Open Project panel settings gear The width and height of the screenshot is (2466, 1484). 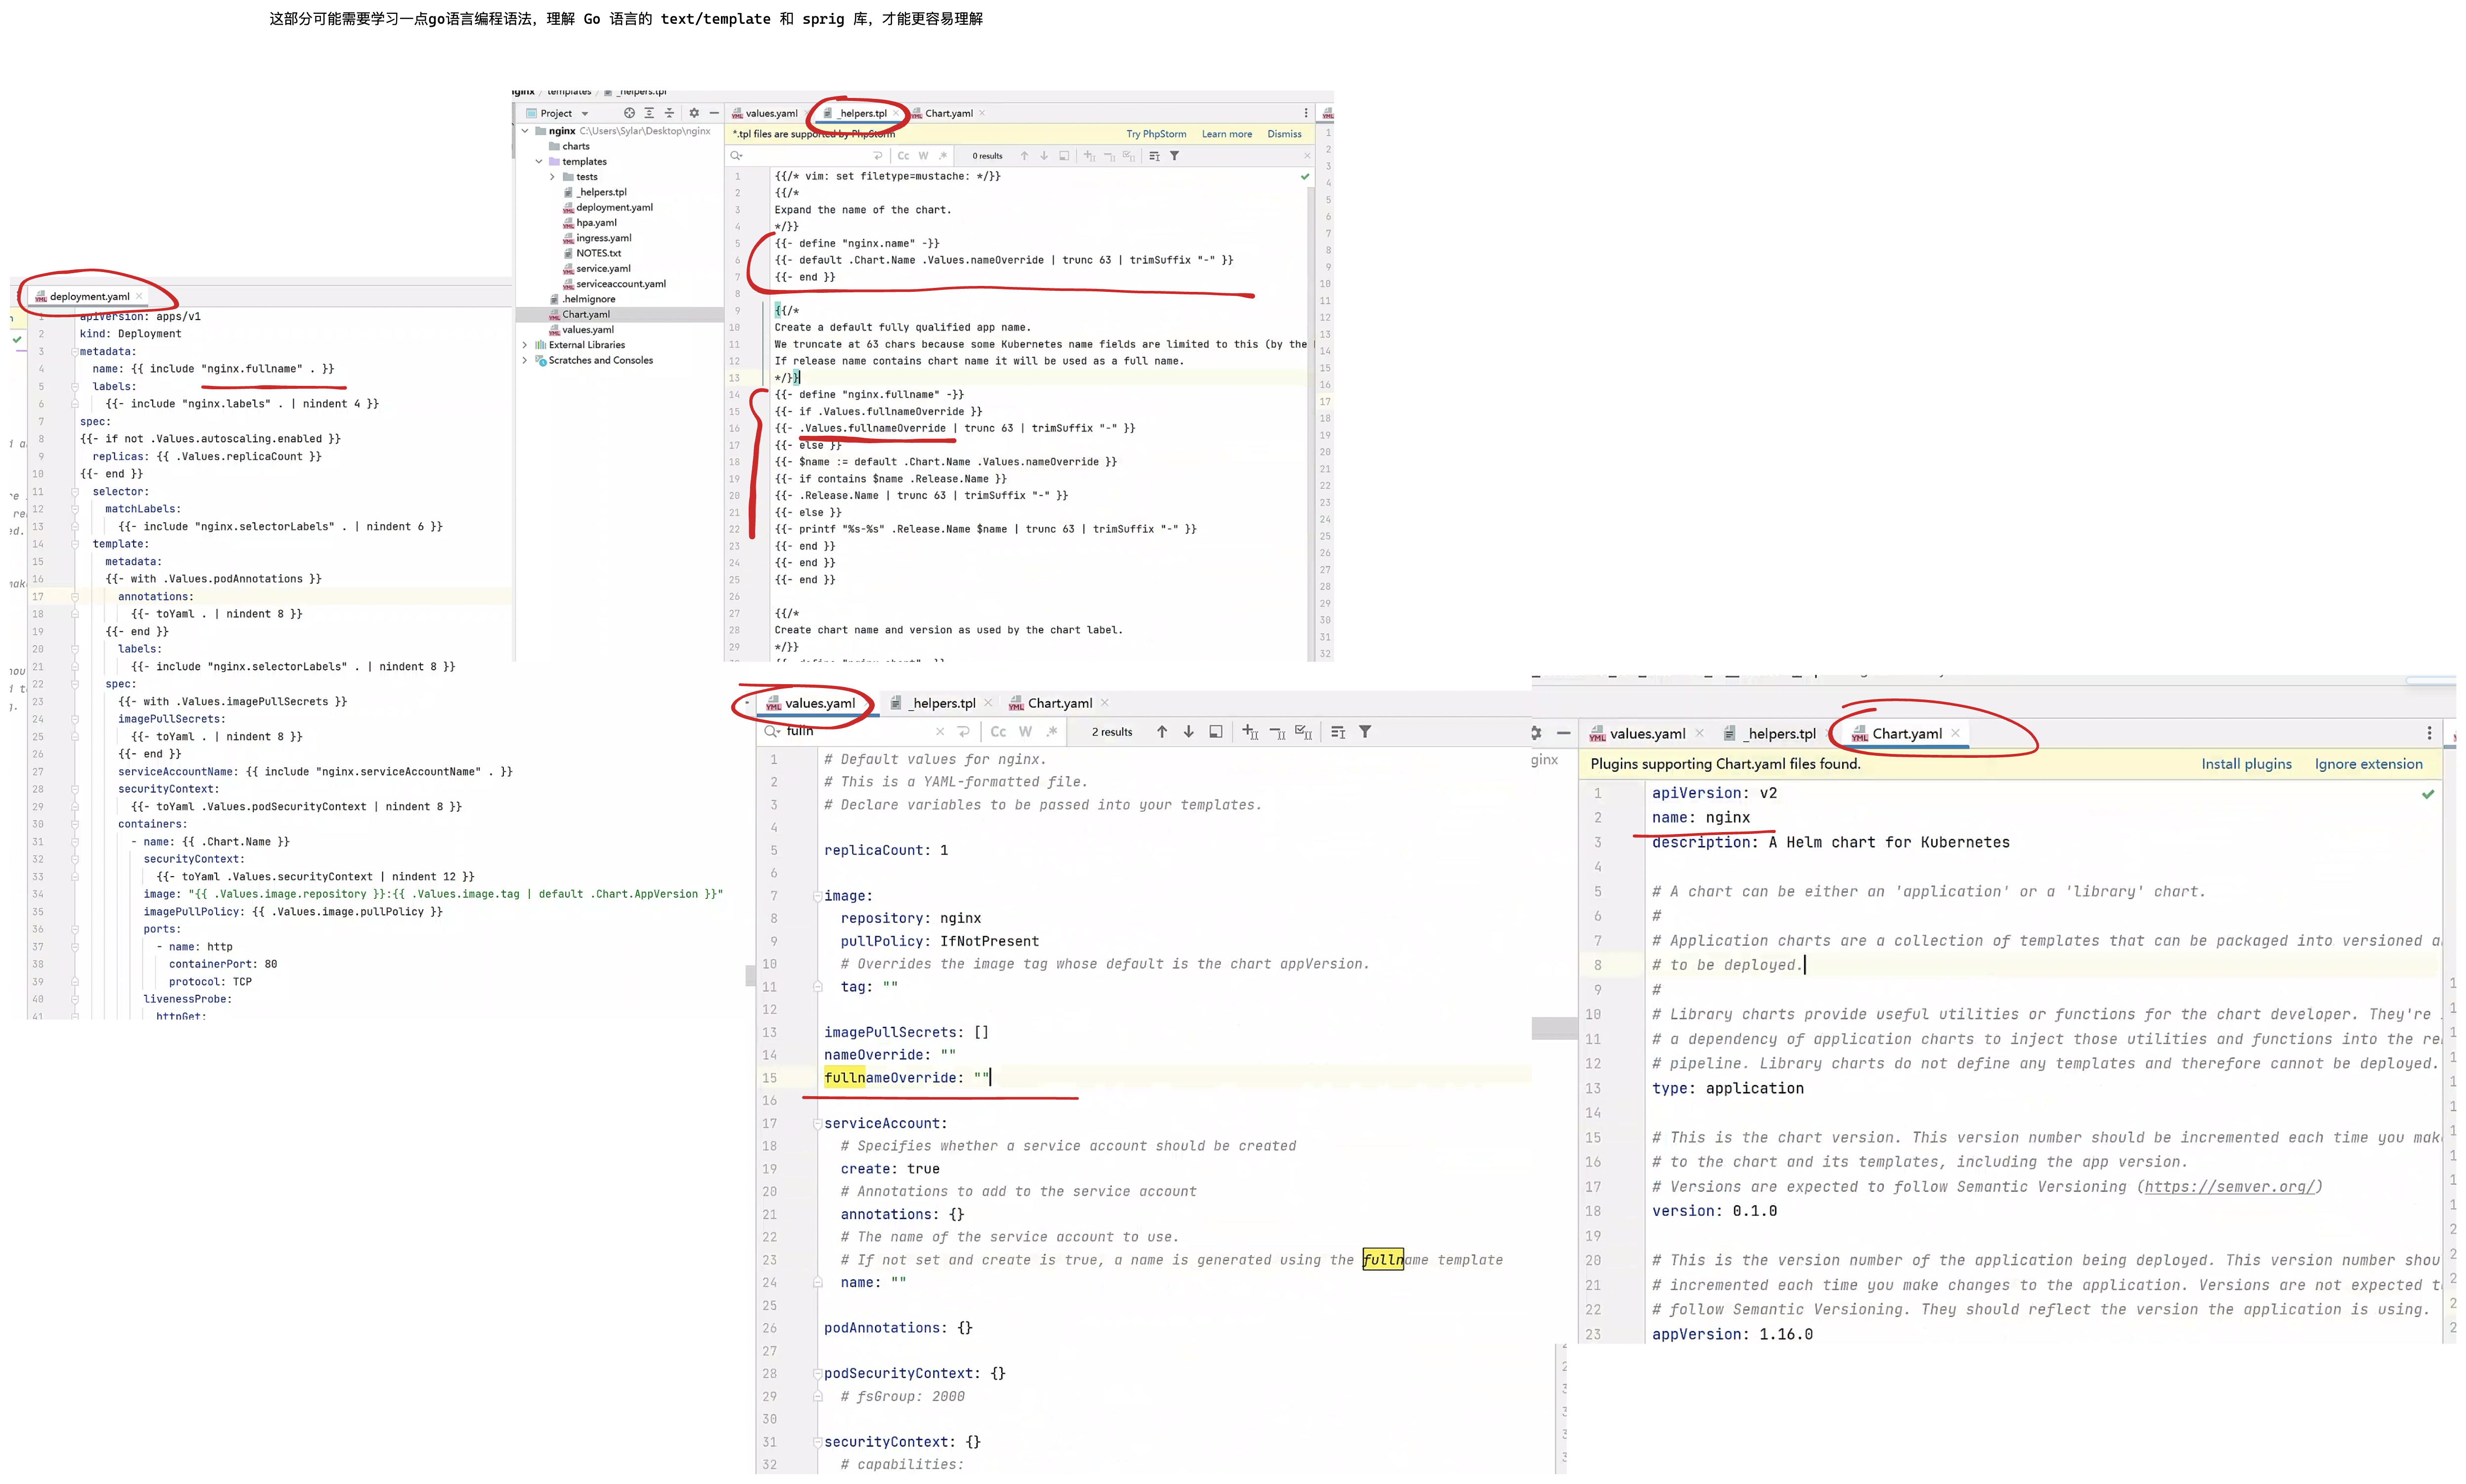694,113
